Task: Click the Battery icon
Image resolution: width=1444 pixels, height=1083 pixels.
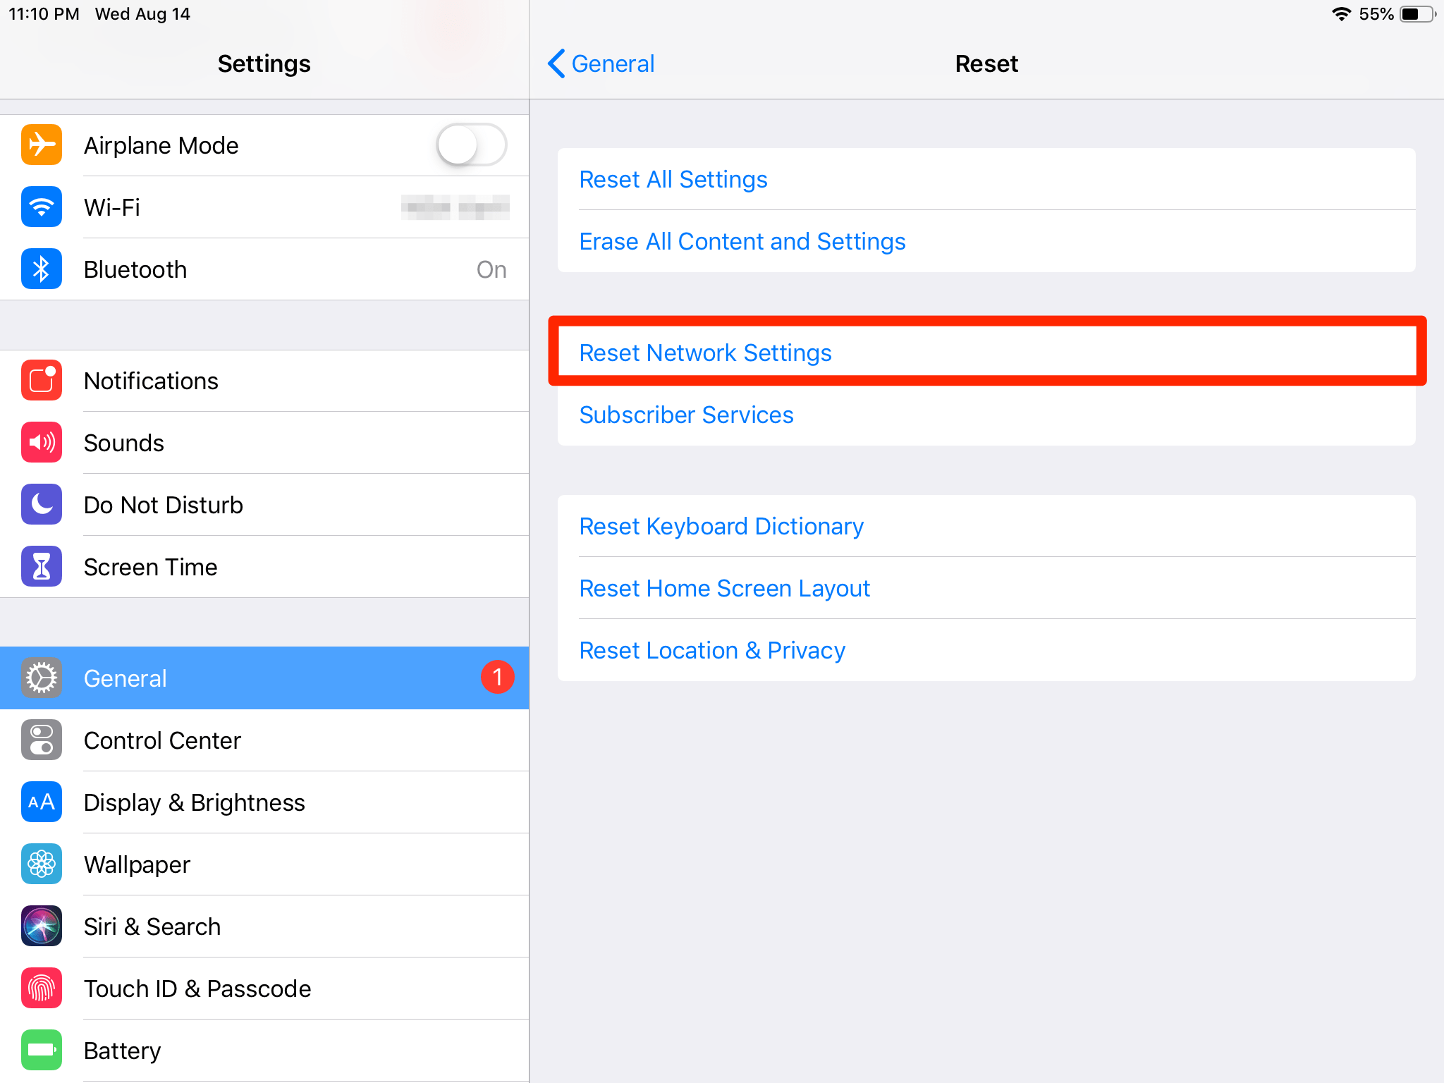Action: pos(41,1050)
